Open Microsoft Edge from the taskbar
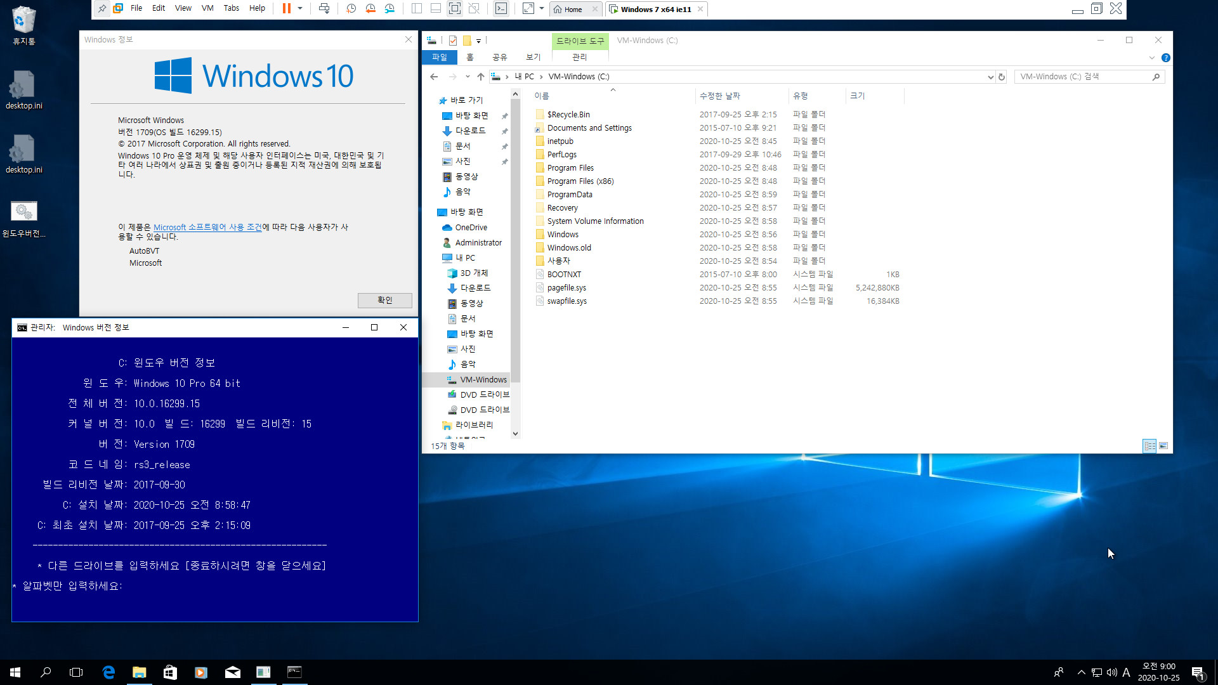The image size is (1218, 685). (108, 672)
